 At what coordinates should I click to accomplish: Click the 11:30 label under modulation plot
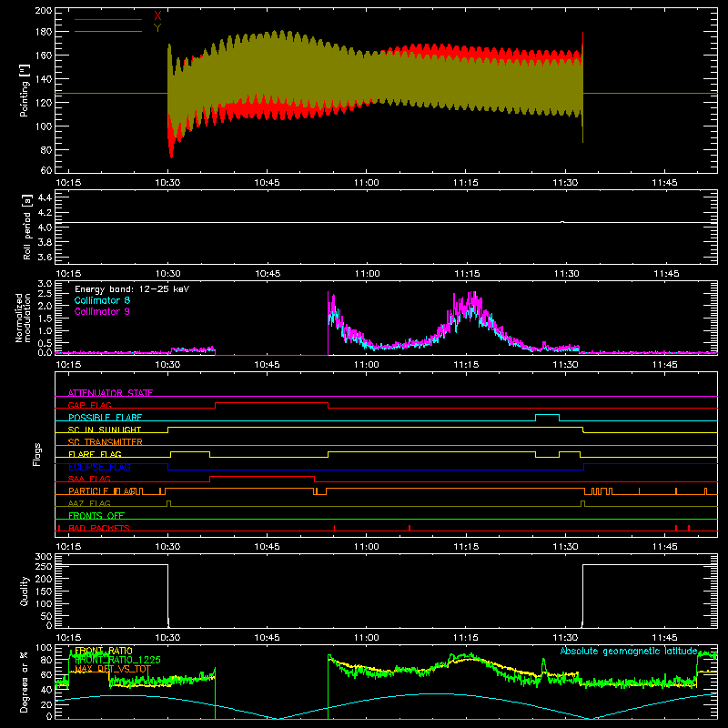(565, 365)
